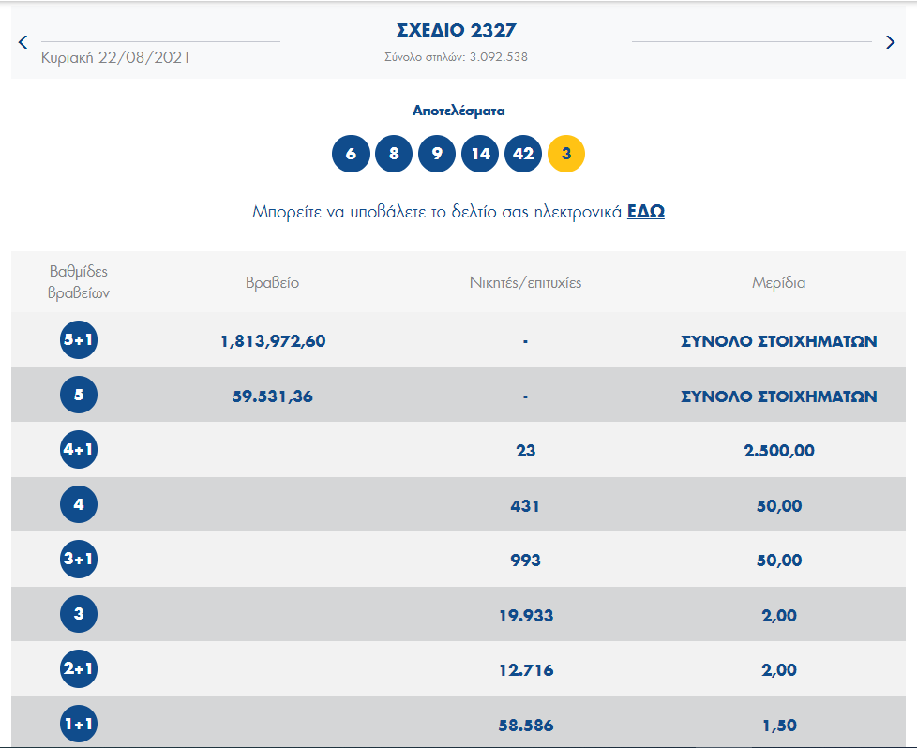Viewport: 917px width, 748px height.
Task: Go to next draw with right arrow
Action: click(x=890, y=42)
